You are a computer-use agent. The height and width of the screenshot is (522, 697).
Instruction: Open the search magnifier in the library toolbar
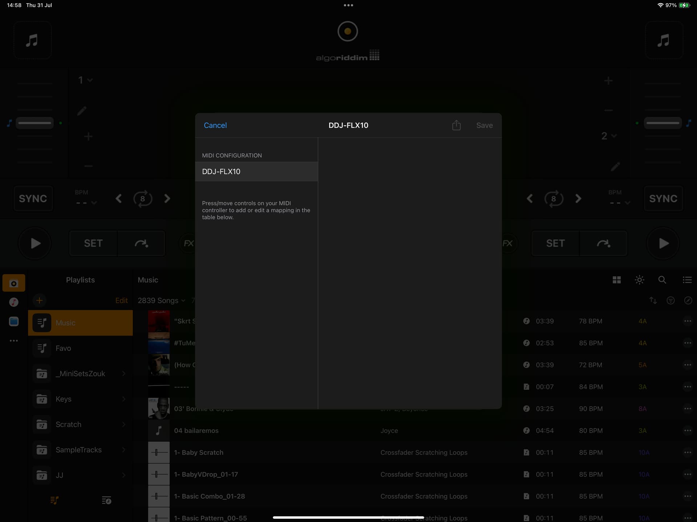pos(662,280)
